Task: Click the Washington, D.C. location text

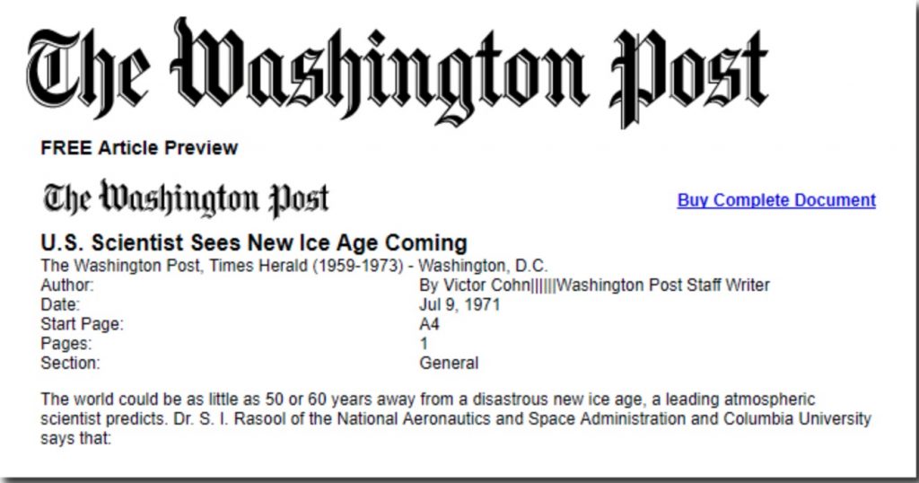Action: tap(484, 266)
